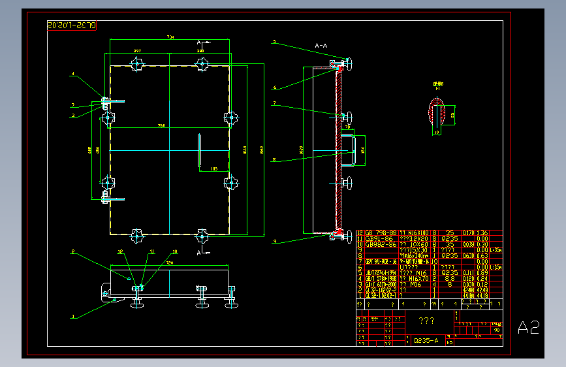Click the A2 sheet size label

(528, 328)
